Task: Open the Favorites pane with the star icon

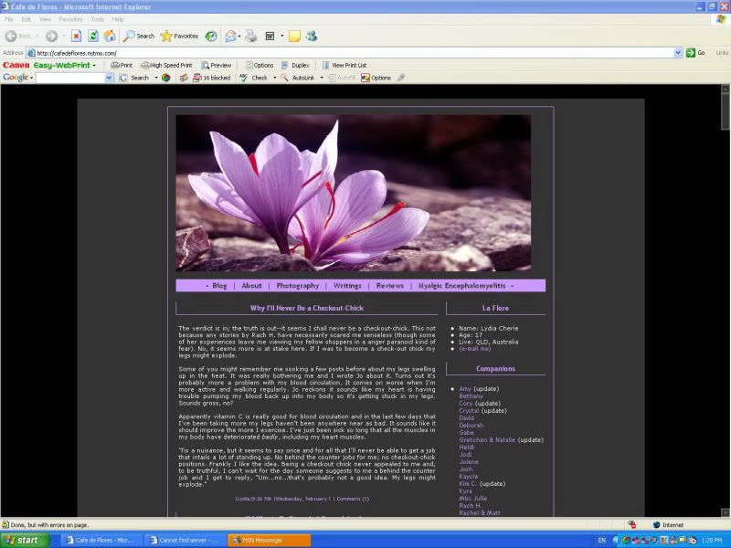Action: click(x=179, y=36)
